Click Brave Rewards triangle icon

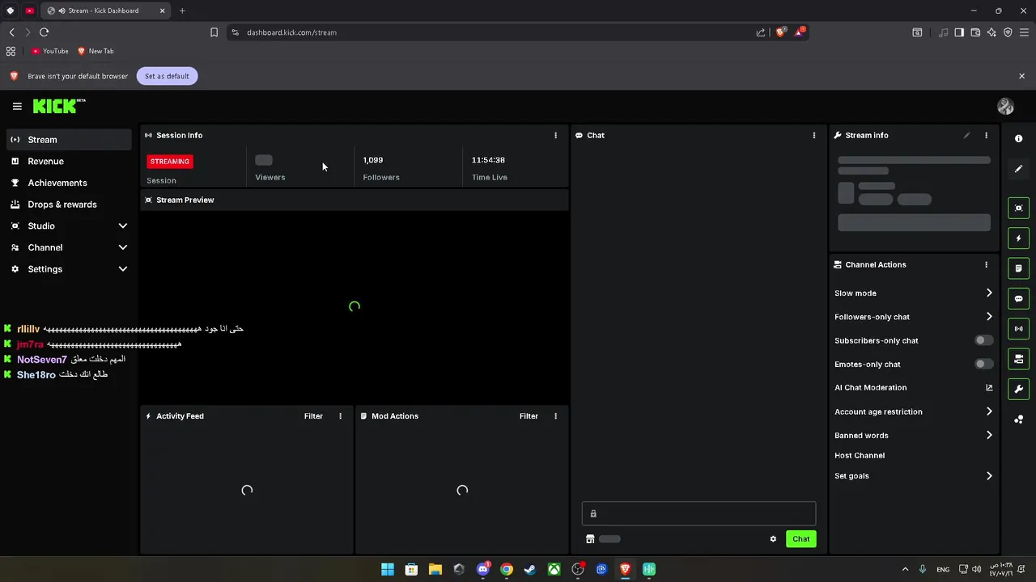800,32
